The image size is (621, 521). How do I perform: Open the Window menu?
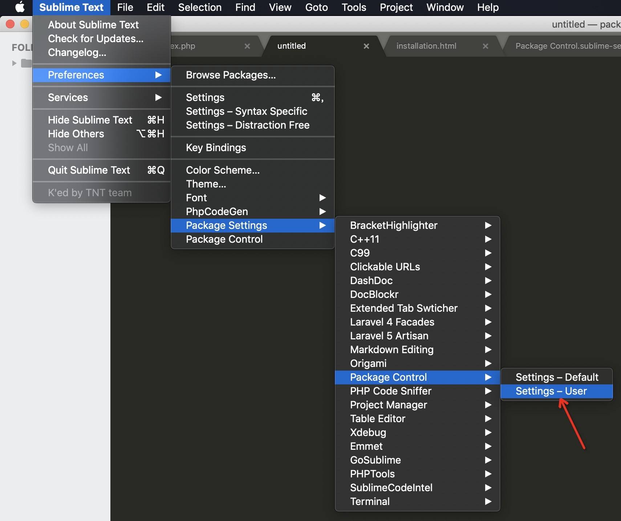(445, 7)
